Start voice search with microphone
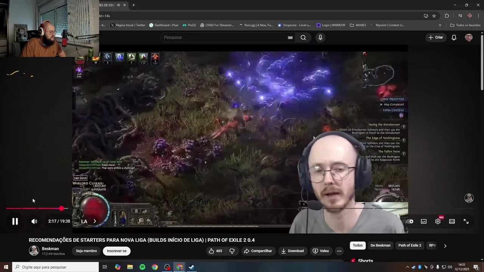 pos(320,37)
